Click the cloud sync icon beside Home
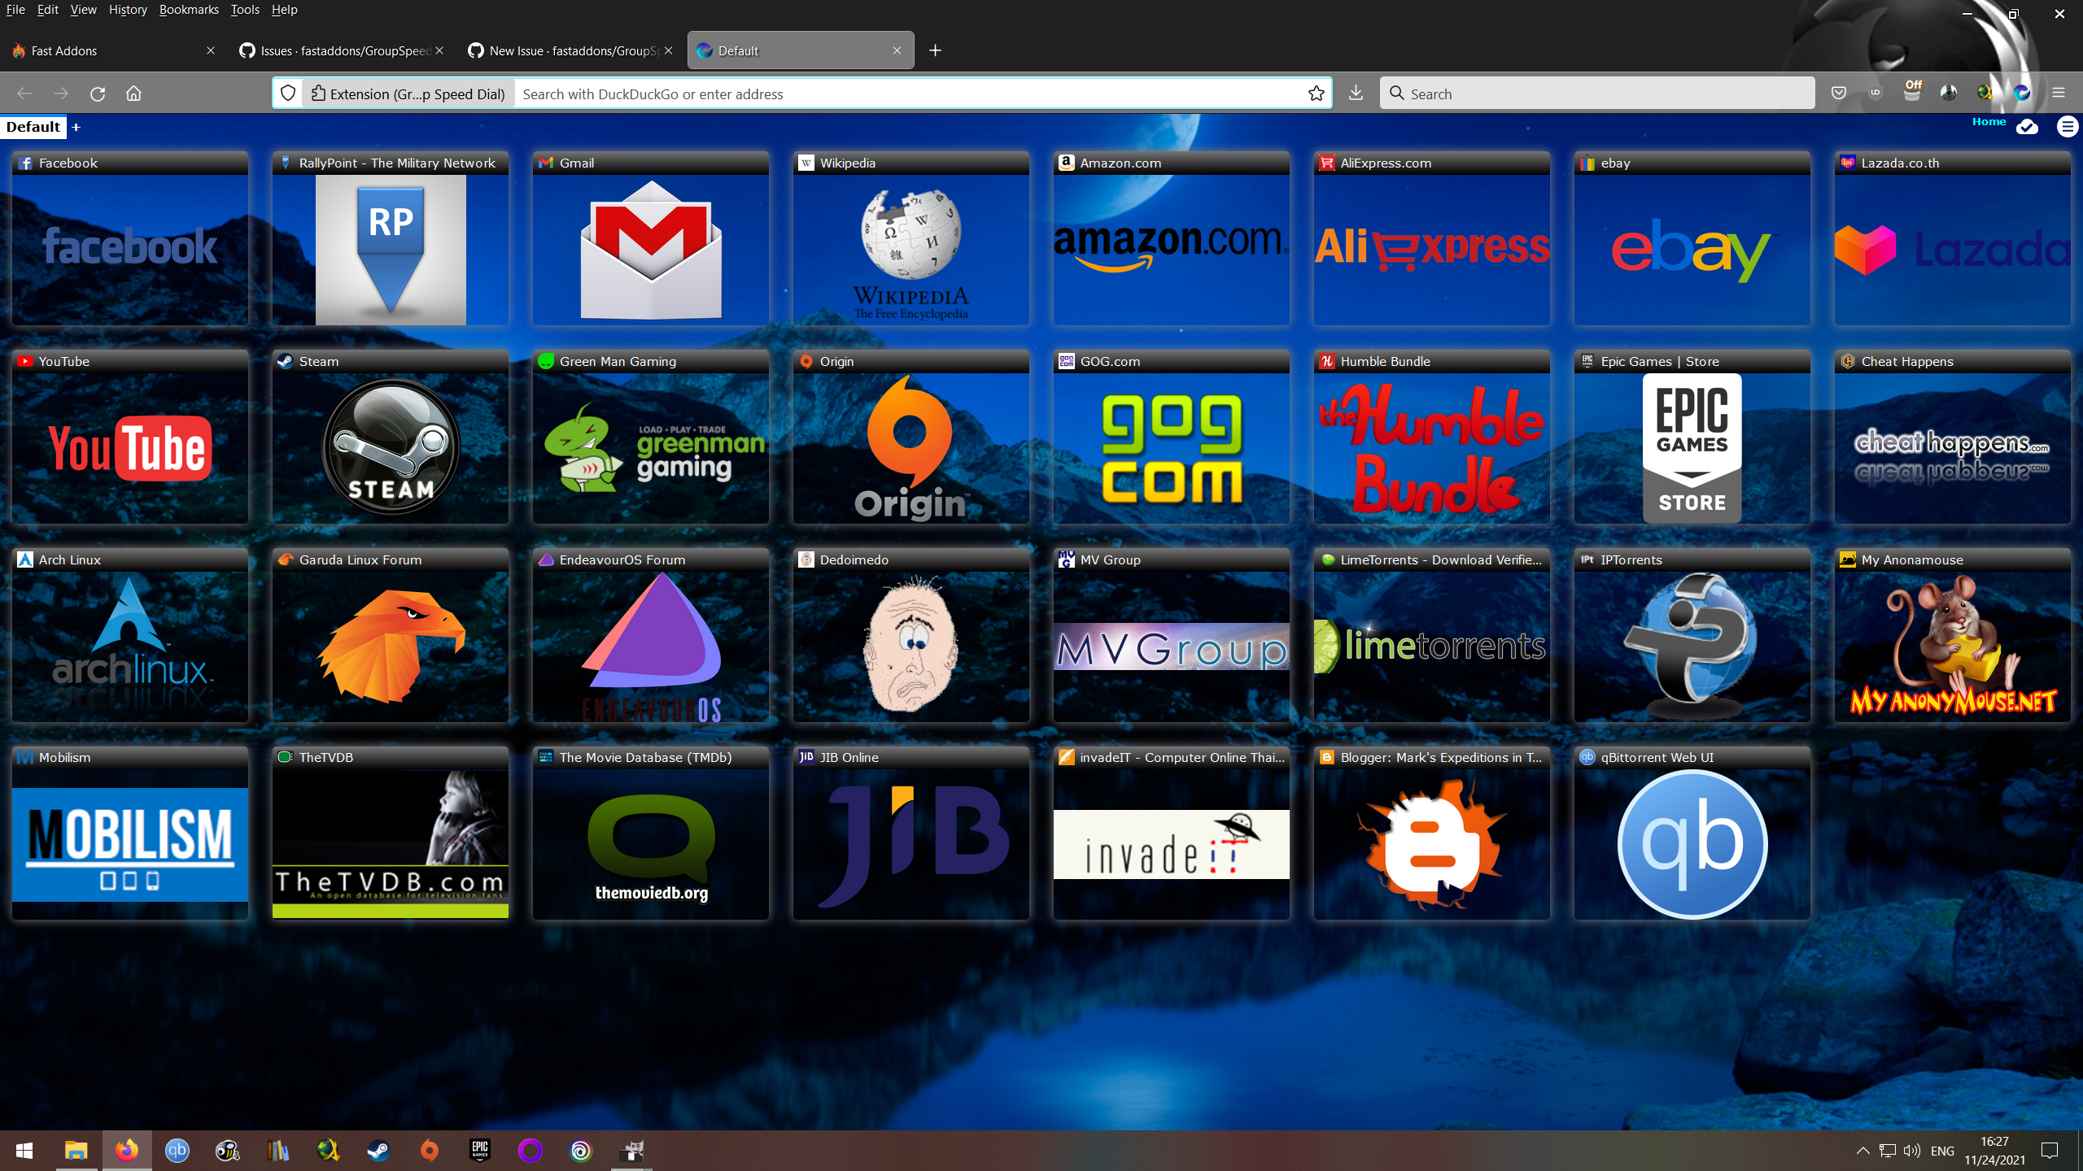Image resolution: width=2083 pixels, height=1171 pixels. coord(2027,128)
